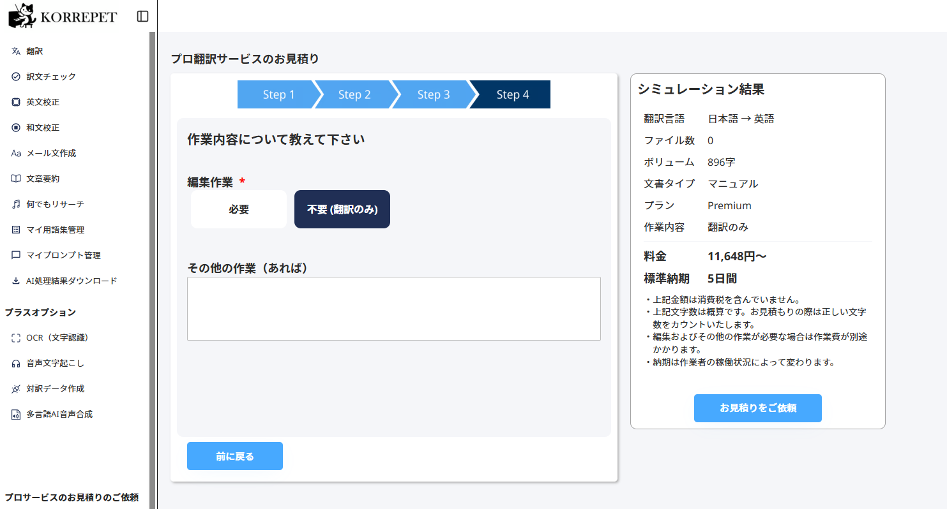Select 不要 (翻訳のみ) option

tap(342, 209)
